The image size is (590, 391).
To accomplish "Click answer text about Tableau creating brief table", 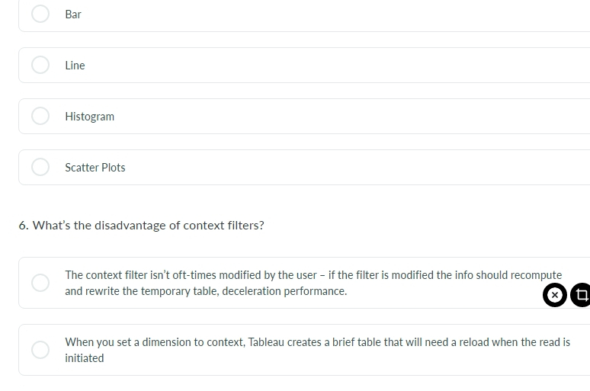I will (318, 350).
